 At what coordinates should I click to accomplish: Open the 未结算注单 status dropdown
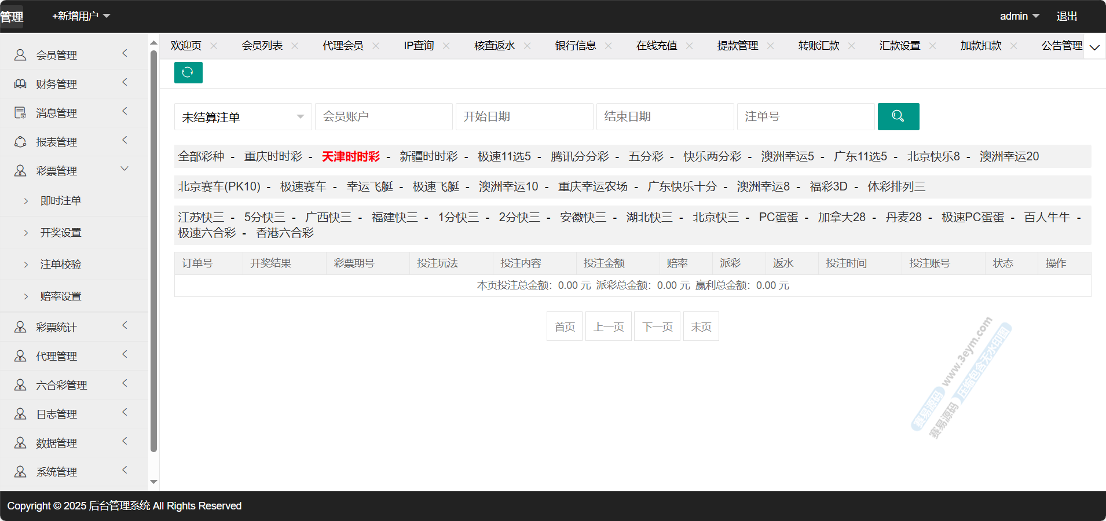coord(243,117)
